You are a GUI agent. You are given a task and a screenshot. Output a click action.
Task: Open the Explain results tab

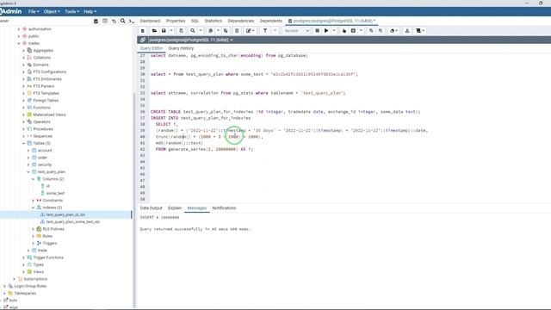point(175,208)
